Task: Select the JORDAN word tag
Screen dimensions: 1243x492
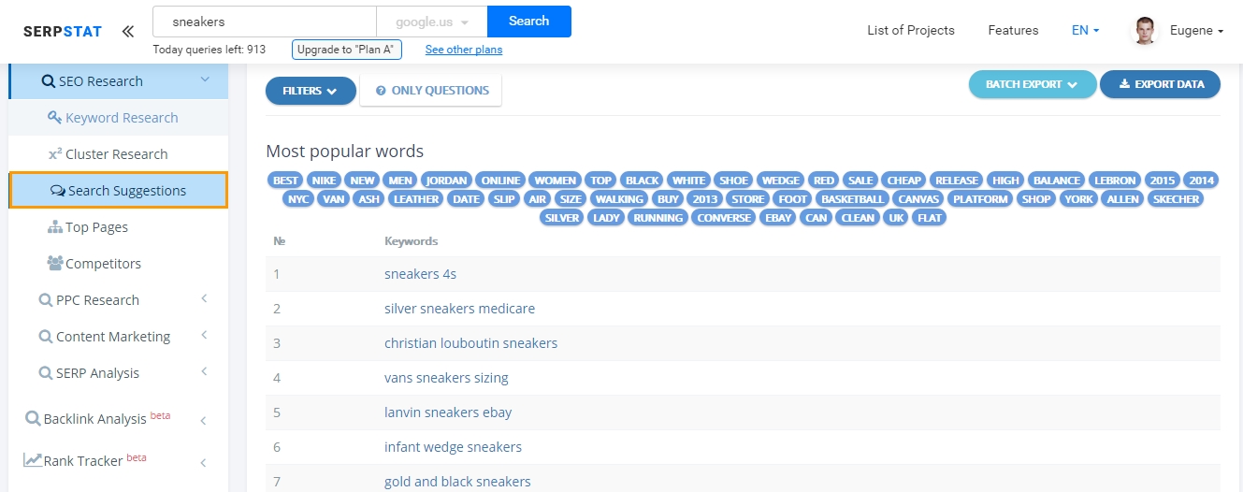Action: [446, 181]
